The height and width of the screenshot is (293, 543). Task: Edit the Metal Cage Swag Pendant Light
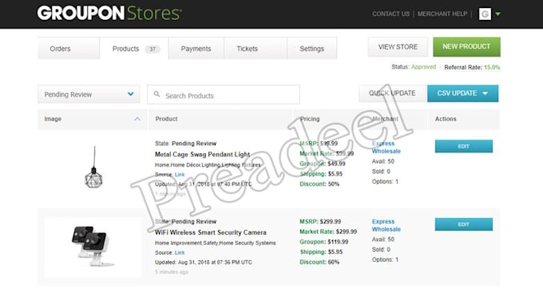pyautogui.click(x=464, y=146)
